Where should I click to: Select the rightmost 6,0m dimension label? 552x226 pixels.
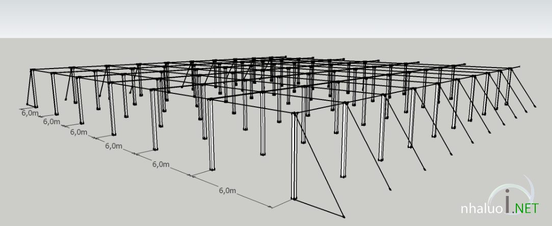[x=227, y=190]
